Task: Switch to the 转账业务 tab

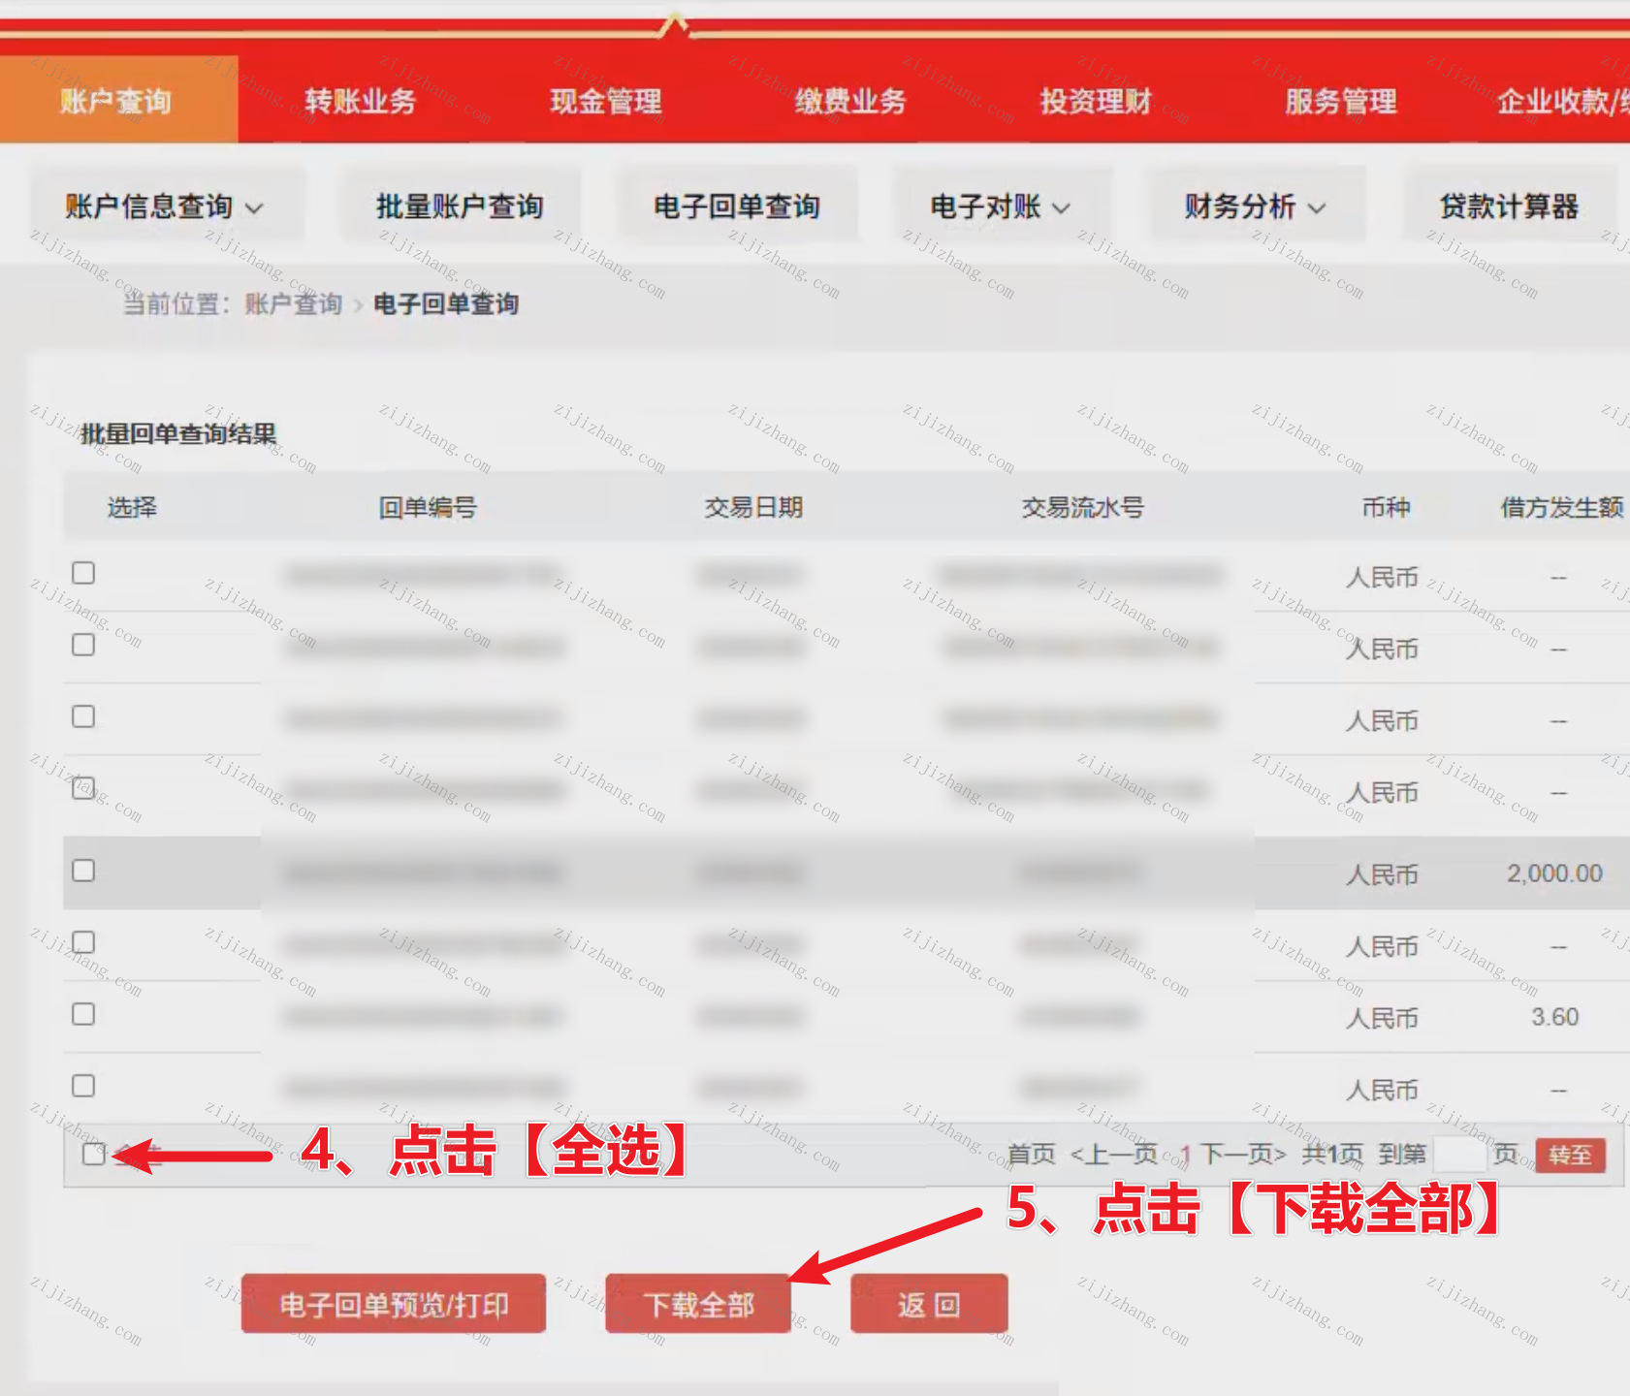Action: (x=360, y=101)
